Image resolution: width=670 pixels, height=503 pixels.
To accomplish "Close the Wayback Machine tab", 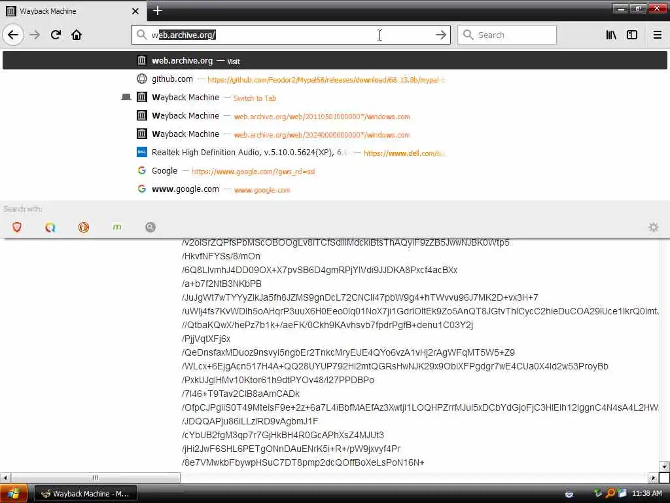I will pyautogui.click(x=135, y=11).
